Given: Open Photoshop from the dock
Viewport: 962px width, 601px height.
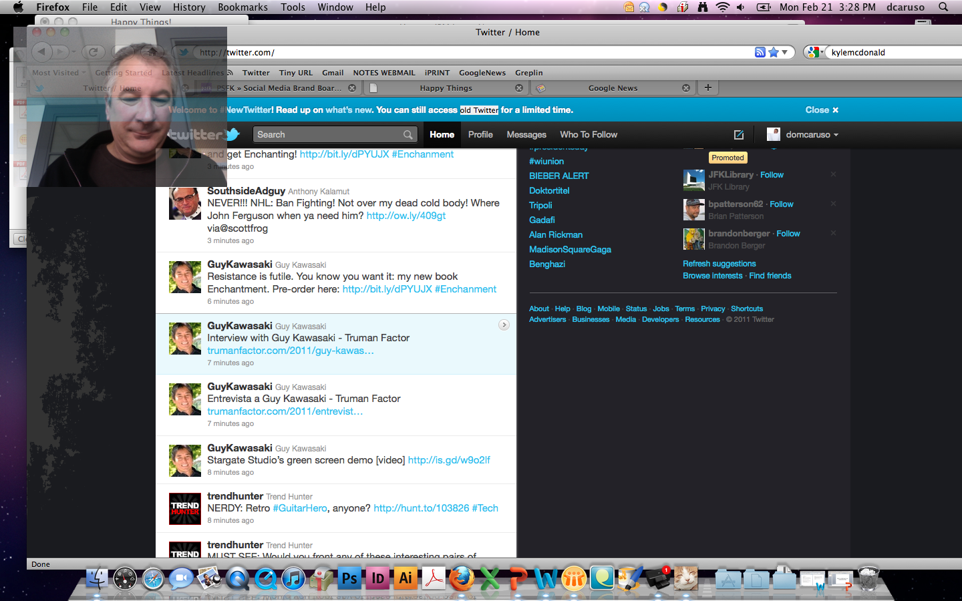Looking at the screenshot, I should coord(349,578).
